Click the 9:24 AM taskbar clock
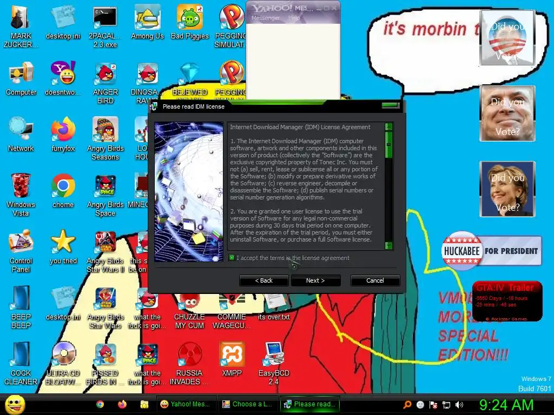Screen dimensions: 554x415 [x=506, y=405]
